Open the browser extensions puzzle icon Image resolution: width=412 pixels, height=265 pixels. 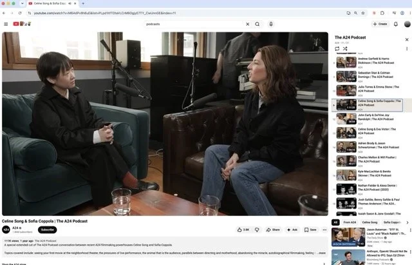click(x=382, y=13)
